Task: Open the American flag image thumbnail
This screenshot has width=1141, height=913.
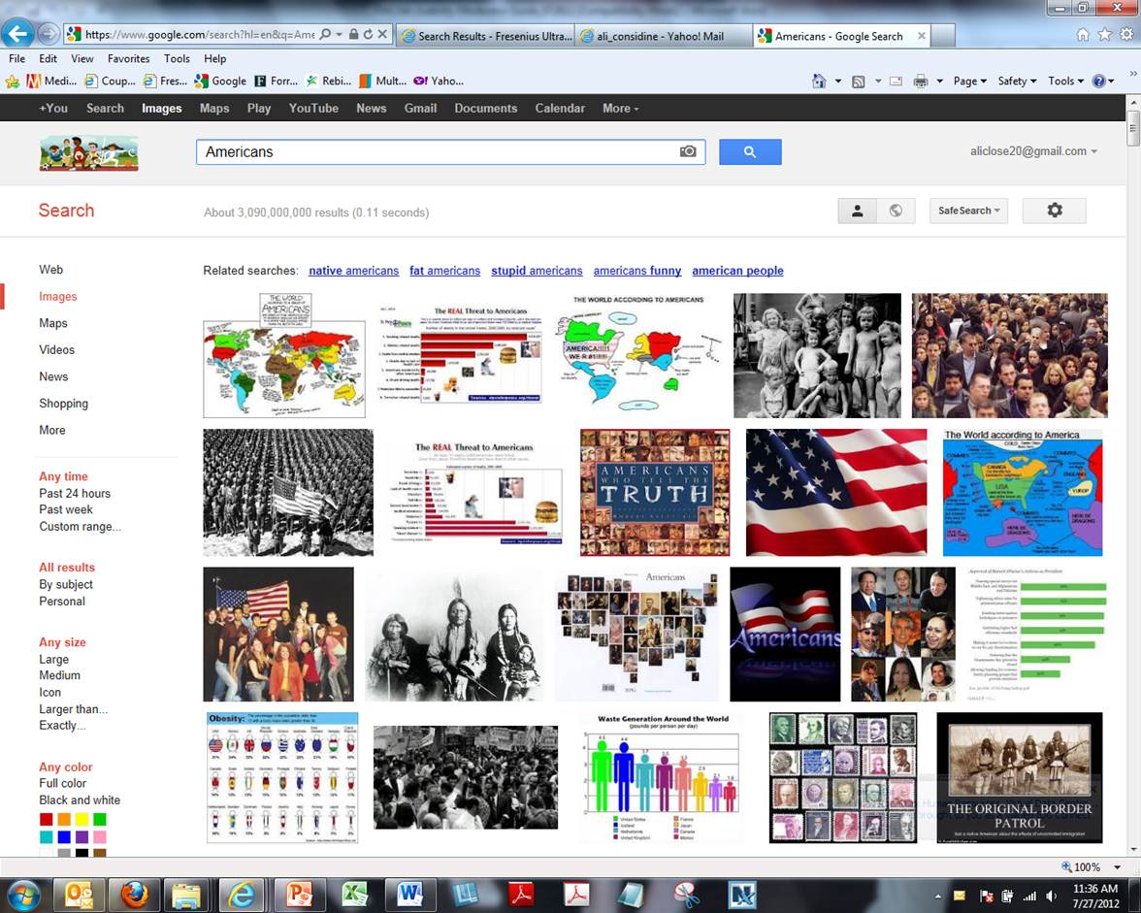Action: point(835,492)
